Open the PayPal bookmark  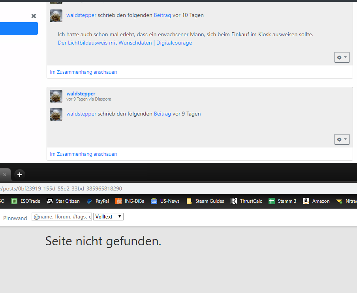click(x=98, y=201)
